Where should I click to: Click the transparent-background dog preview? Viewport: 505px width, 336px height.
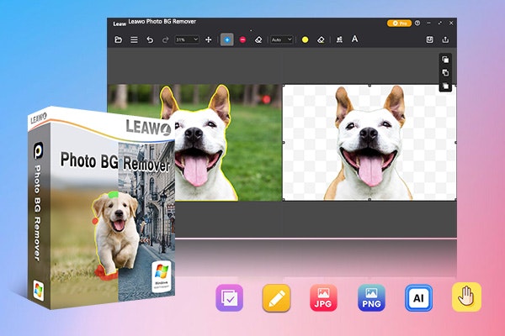(x=369, y=143)
